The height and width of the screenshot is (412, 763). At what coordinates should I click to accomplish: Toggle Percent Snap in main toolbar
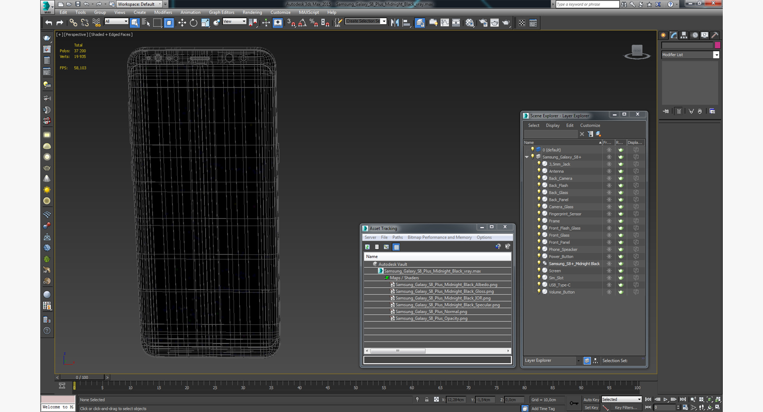(x=314, y=23)
